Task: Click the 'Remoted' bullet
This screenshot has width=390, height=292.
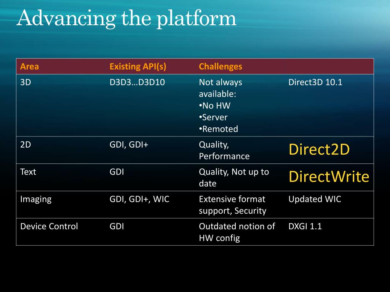Action: point(218,129)
